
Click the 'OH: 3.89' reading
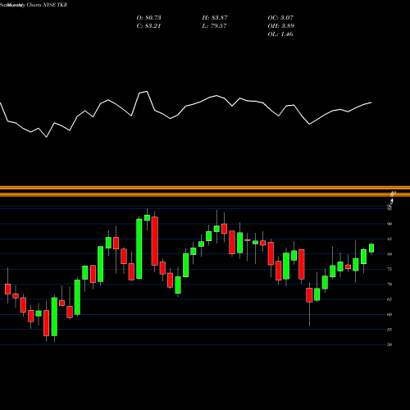click(x=281, y=26)
